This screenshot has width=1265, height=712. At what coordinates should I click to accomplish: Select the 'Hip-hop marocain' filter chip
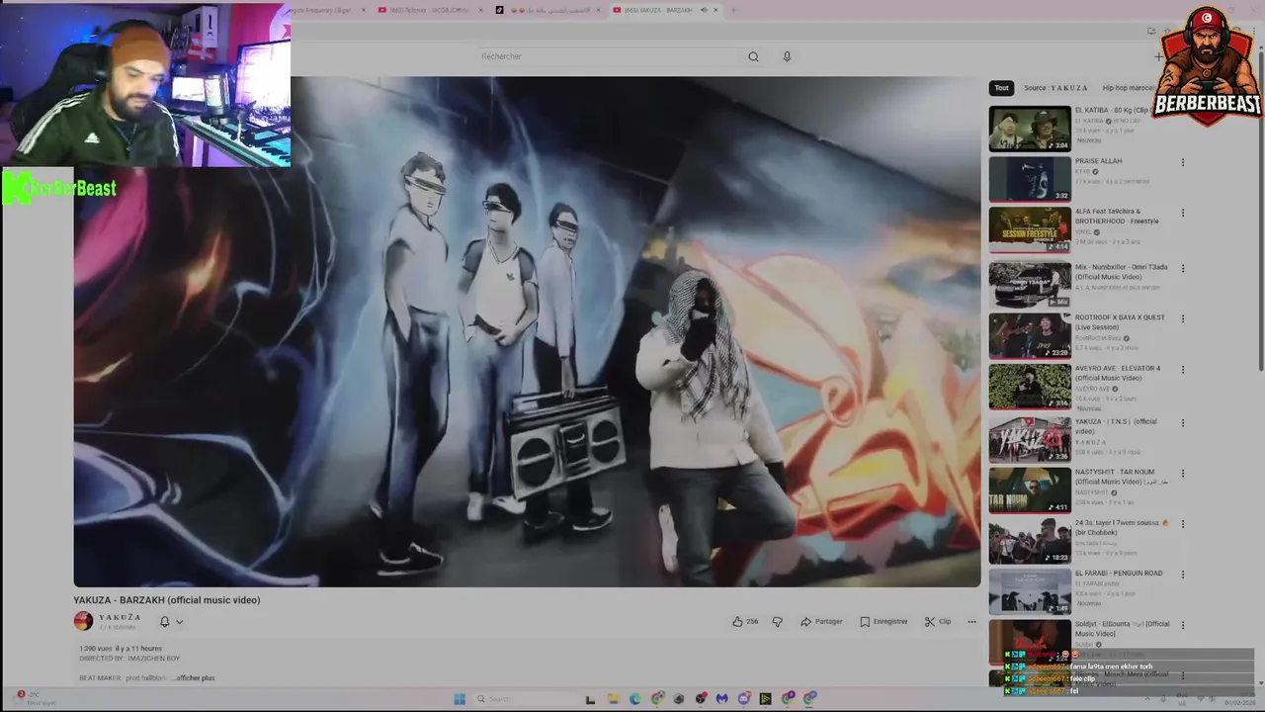[1129, 88]
